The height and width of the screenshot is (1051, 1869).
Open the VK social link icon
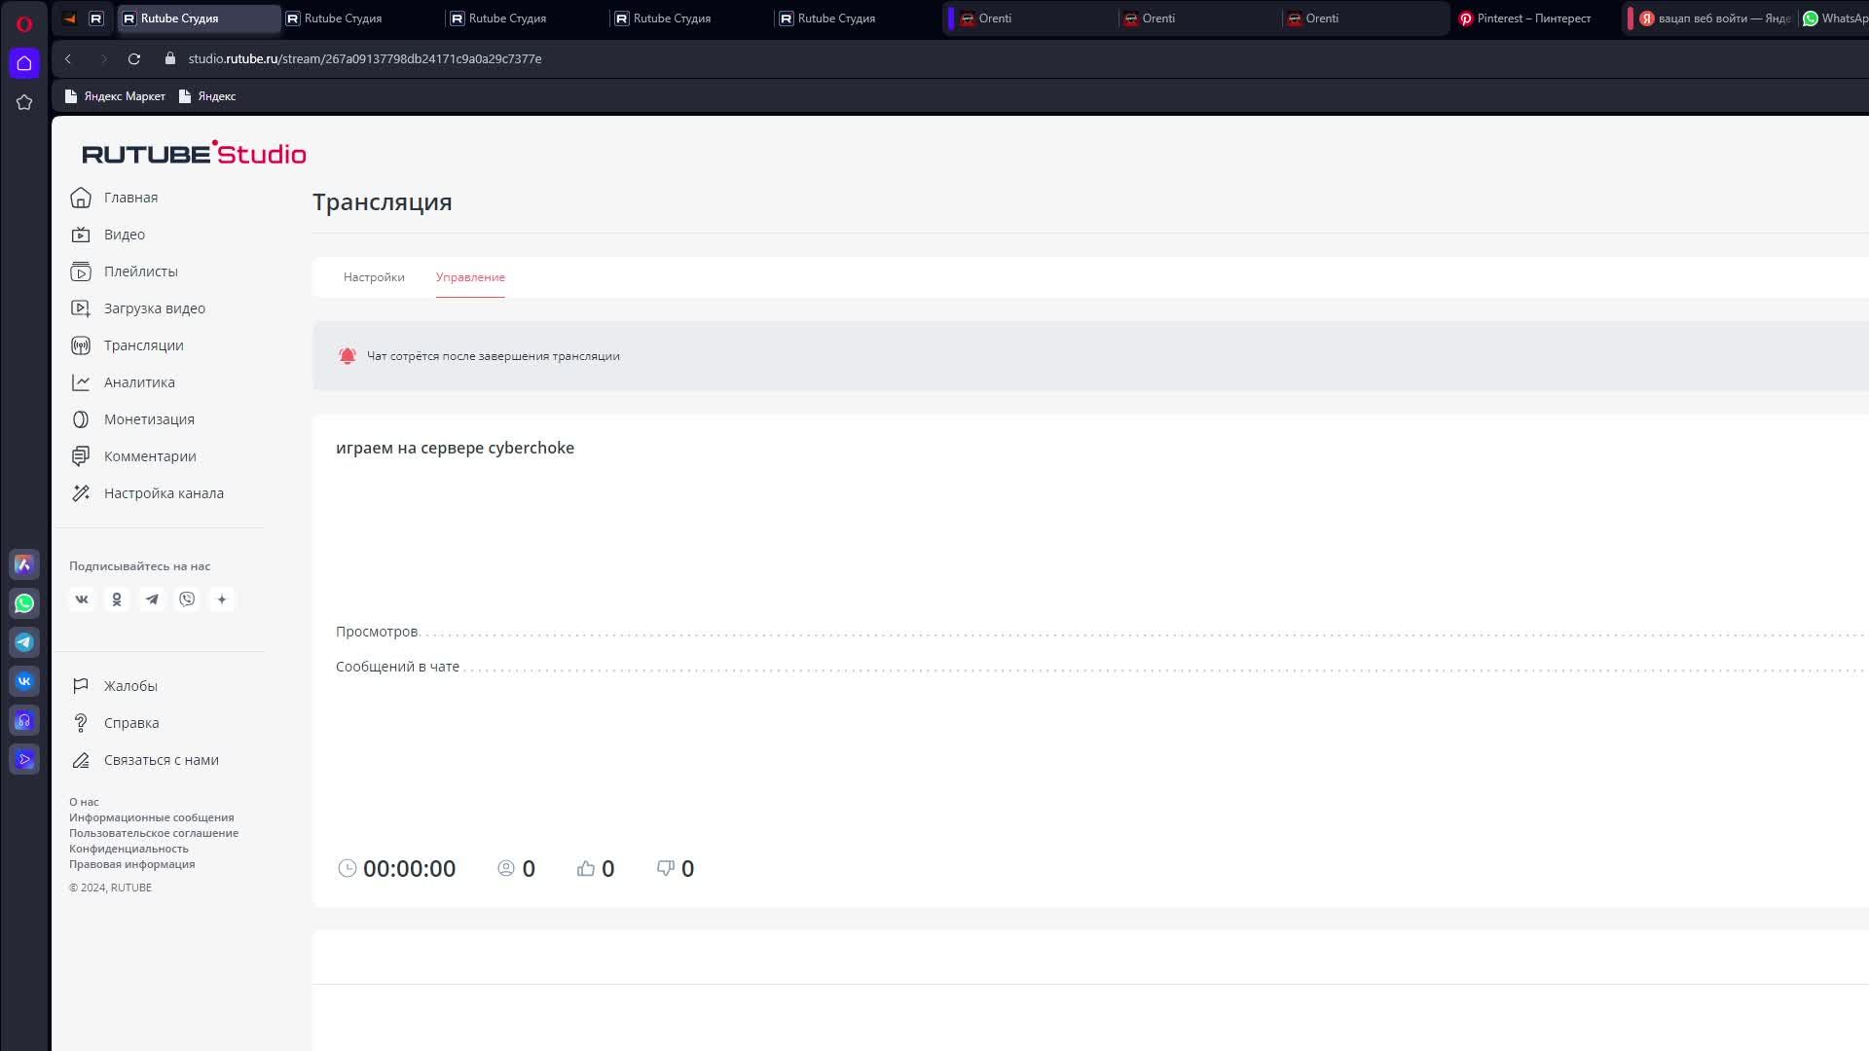(82, 599)
